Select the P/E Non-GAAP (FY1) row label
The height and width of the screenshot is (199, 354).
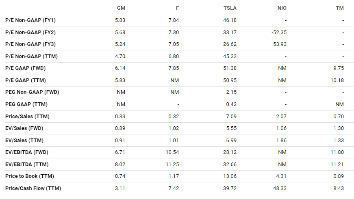[30, 20]
